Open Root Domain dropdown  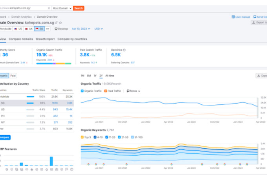point(62,8)
